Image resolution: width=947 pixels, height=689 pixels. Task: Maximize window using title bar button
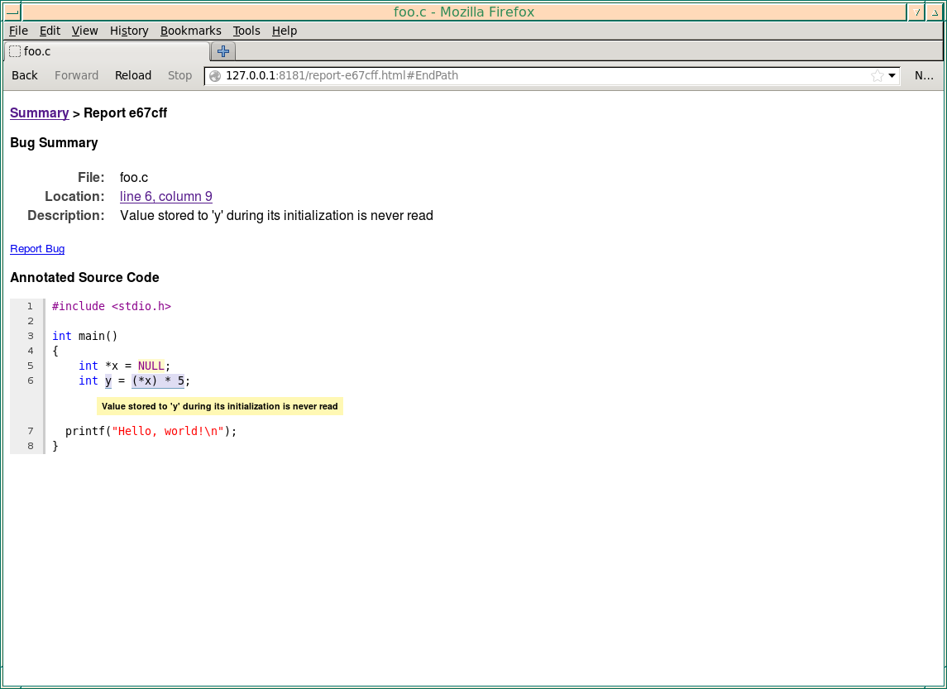click(935, 12)
